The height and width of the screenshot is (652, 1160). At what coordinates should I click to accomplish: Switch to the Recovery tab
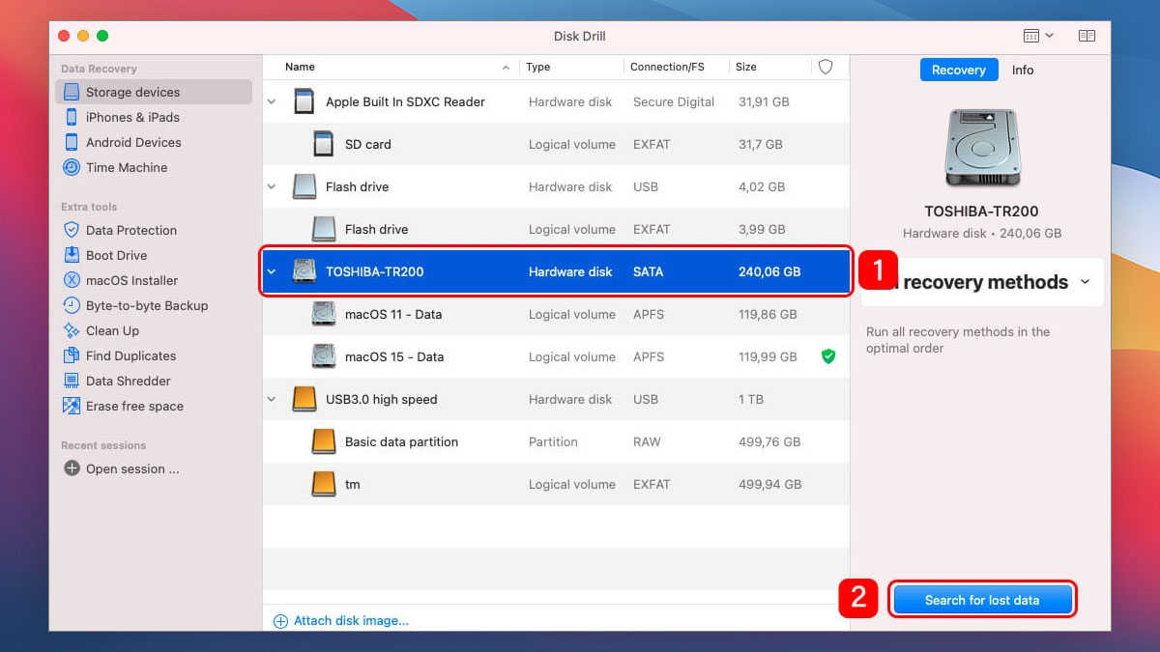click(x=958, y=70)
